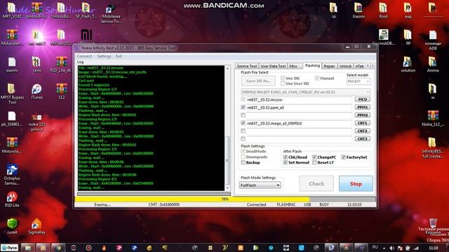Open the InfinityBES full cracked folder
449x252 pixels.
pyautogui.click(x=433, y=148)
